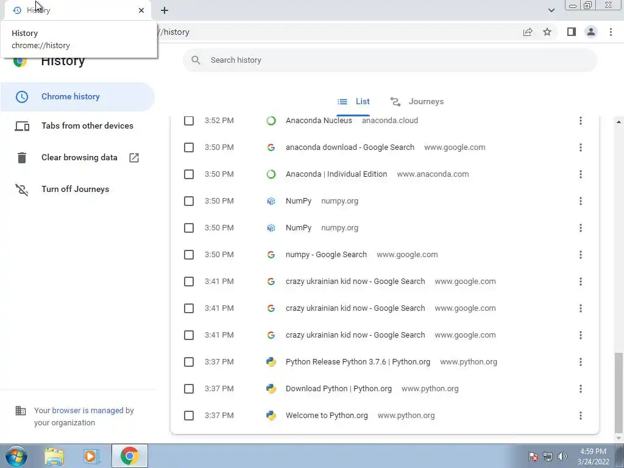Open more actions for Download Python entry

[x=581, y=389]
